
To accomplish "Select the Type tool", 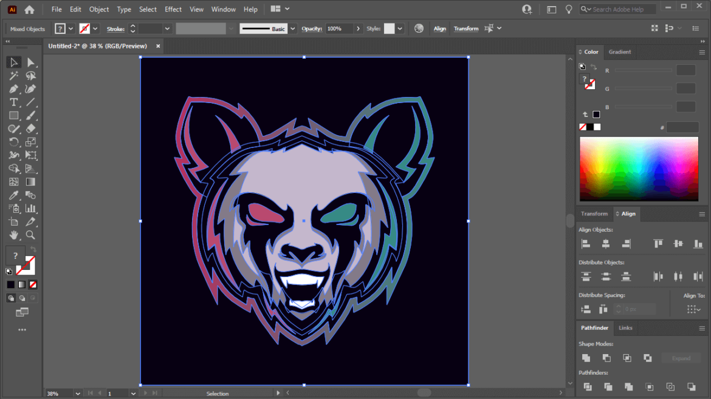I will [x=13, y=102].
